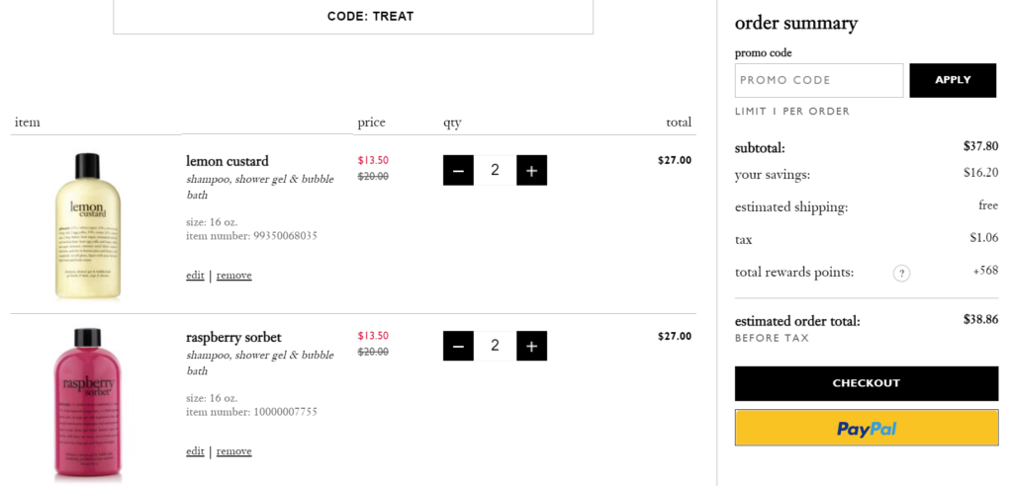Click the CODE: TREAT promo banner
The height and width of the screenshot is (486, 1013).
pos(353,17)
